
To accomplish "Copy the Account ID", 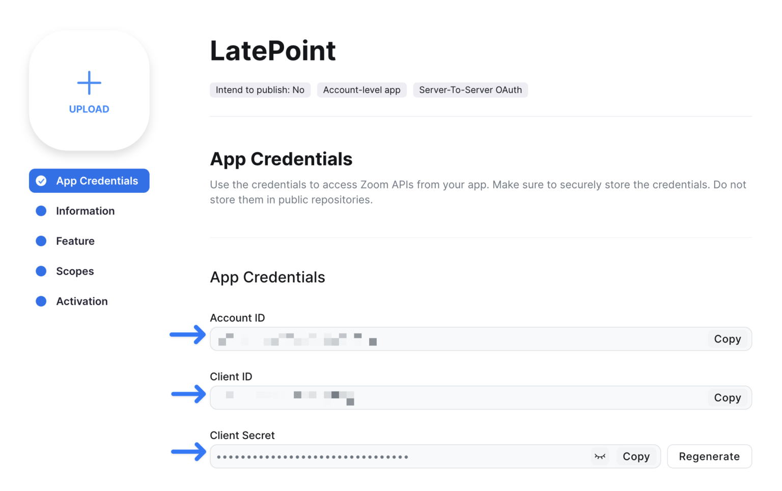I will click(x=728, y=339).
